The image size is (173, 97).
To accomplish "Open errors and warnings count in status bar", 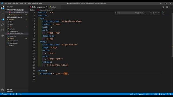I will tap(16, 94).
